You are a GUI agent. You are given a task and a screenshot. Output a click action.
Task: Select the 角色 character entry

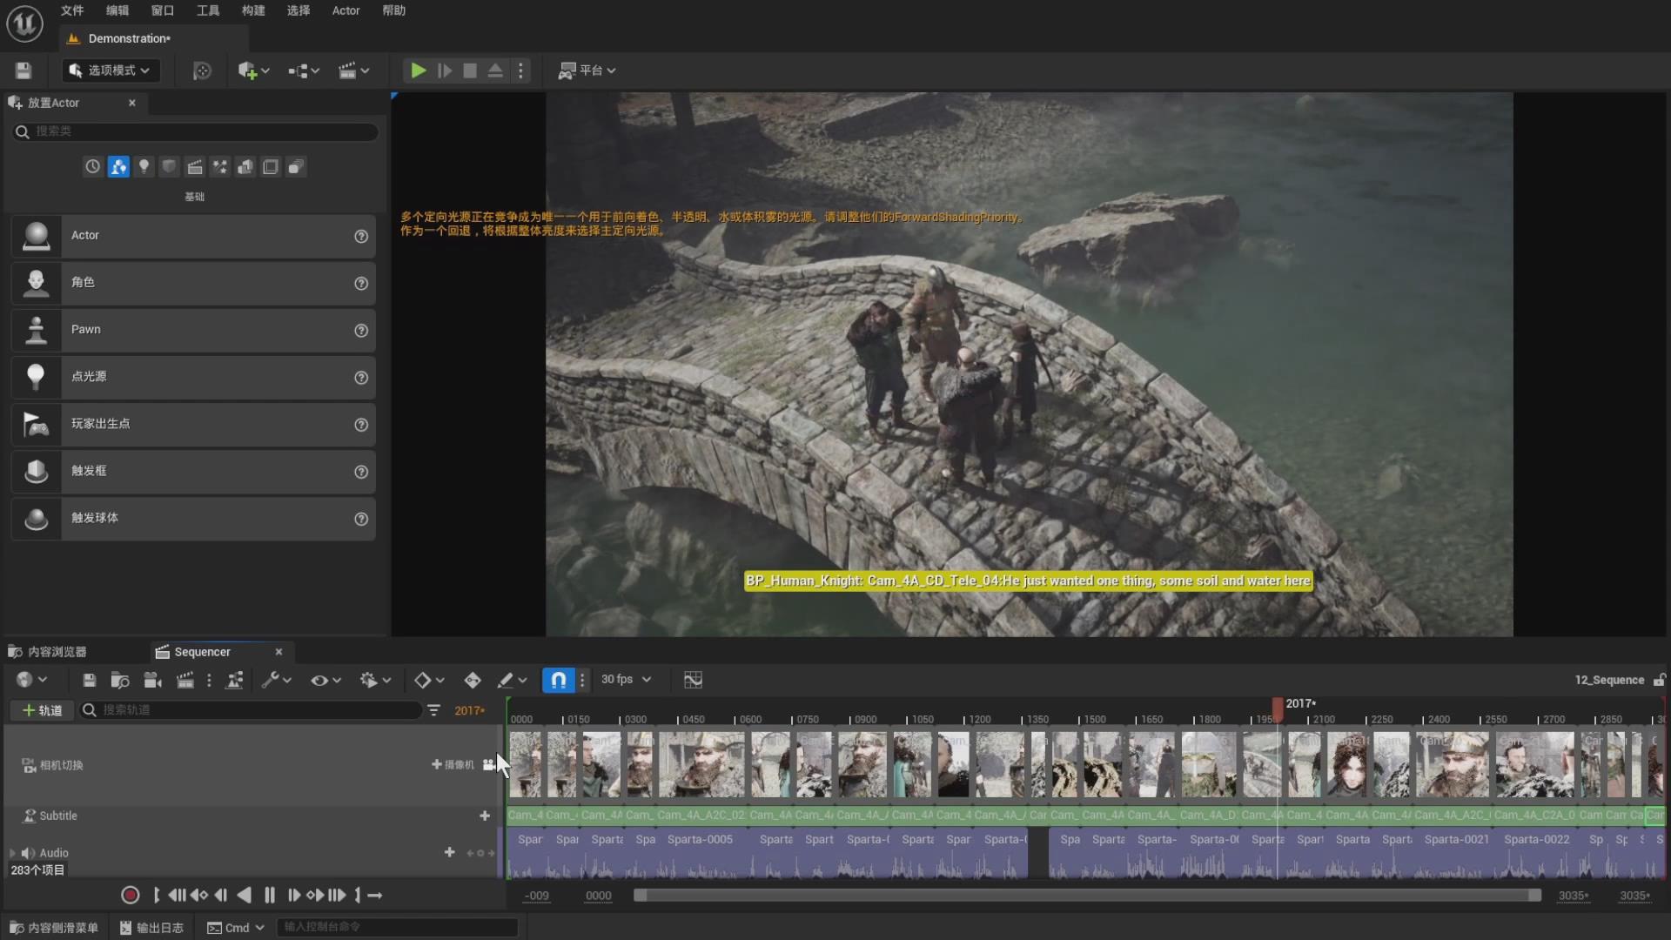193,283
